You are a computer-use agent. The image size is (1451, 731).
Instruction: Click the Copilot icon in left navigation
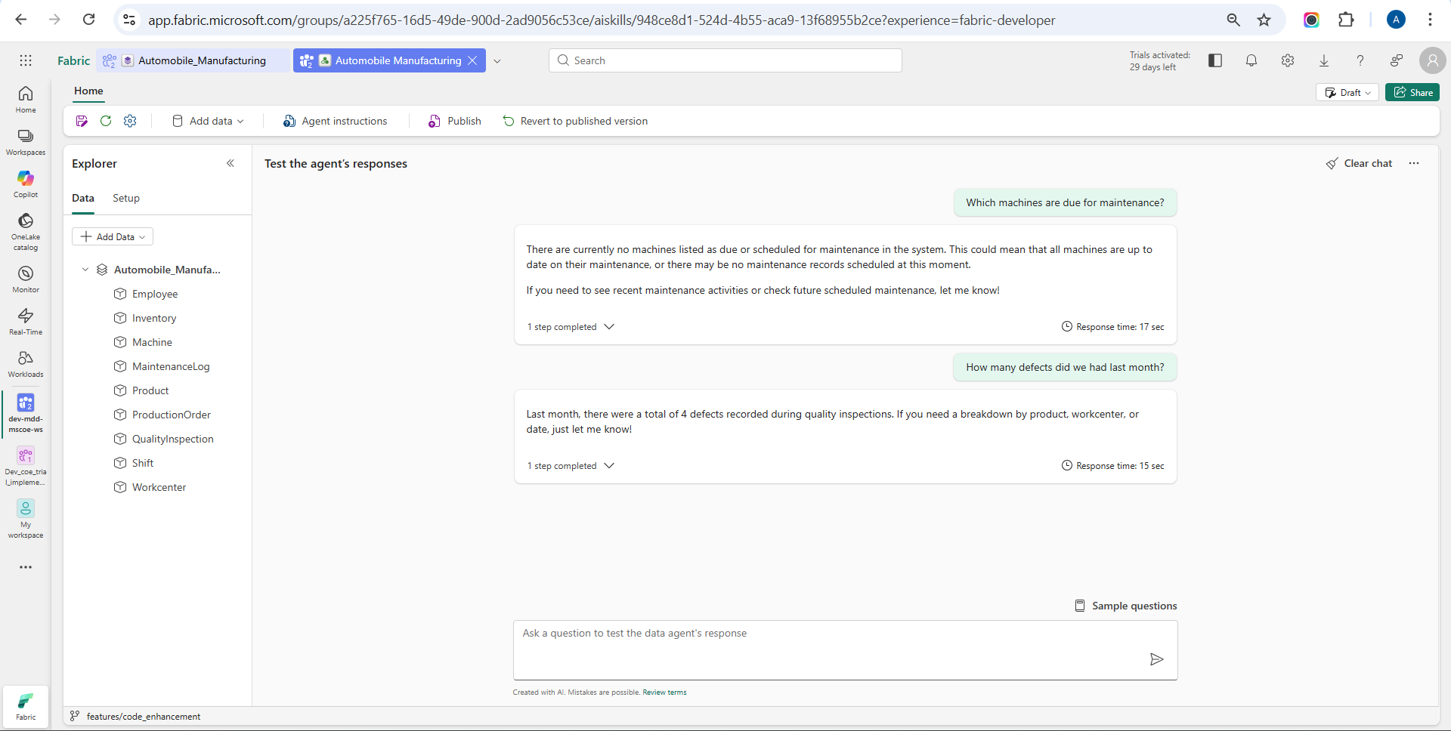[x=26, y=184]
